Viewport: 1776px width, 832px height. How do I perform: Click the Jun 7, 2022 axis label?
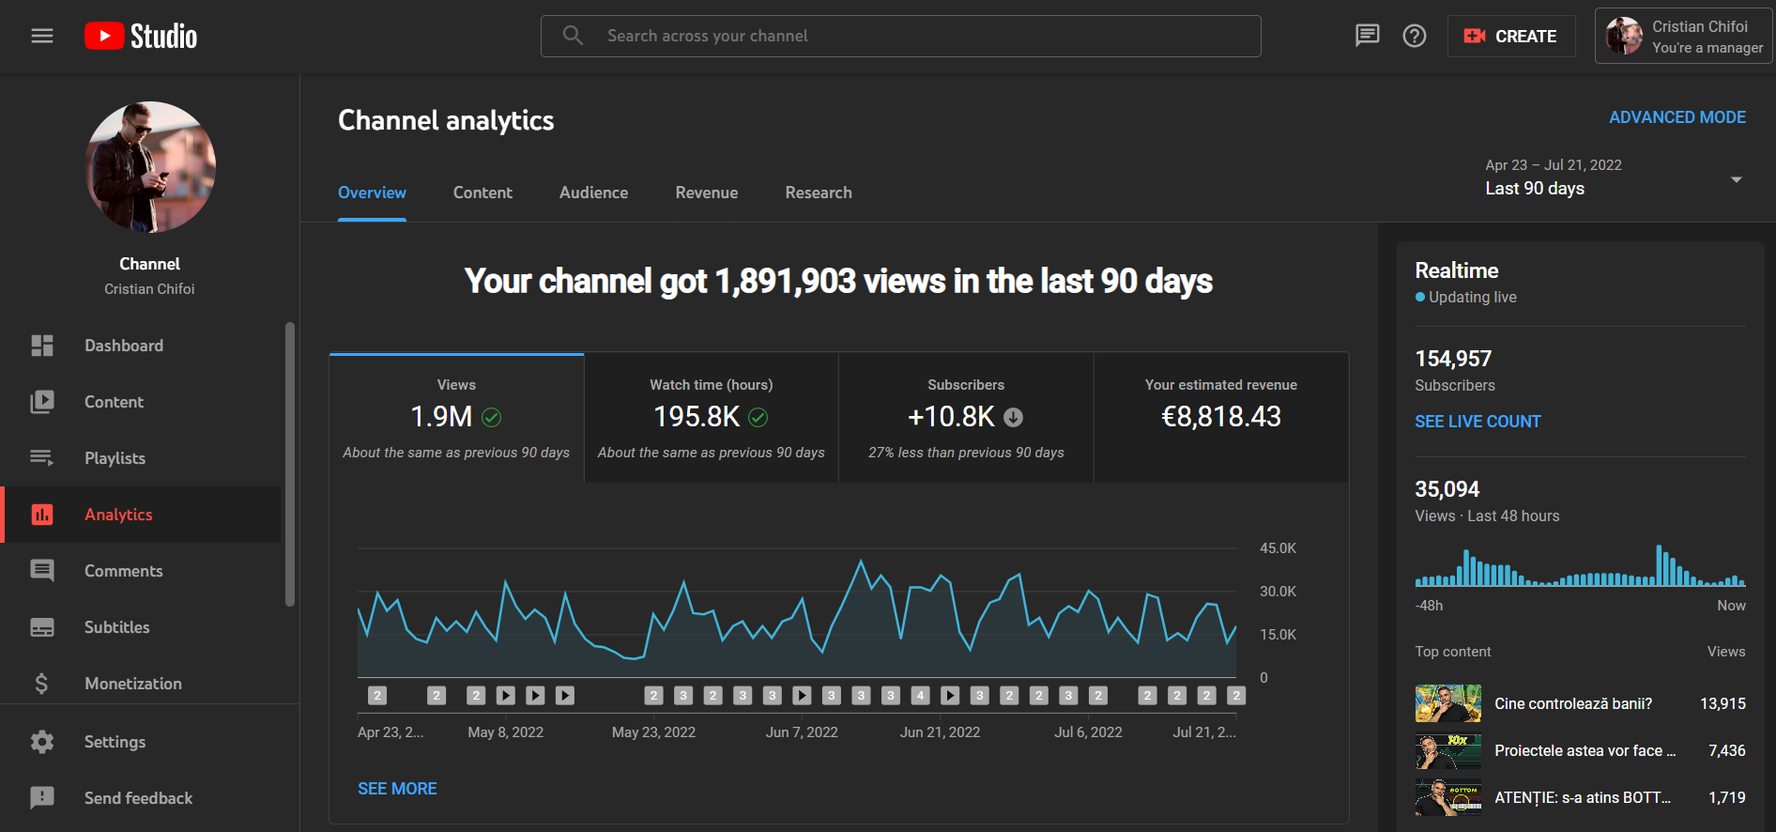(x=802, y=732)
